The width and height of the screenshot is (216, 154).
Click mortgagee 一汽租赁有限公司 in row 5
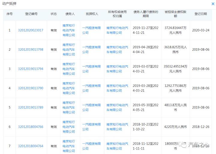coord(91,107)
